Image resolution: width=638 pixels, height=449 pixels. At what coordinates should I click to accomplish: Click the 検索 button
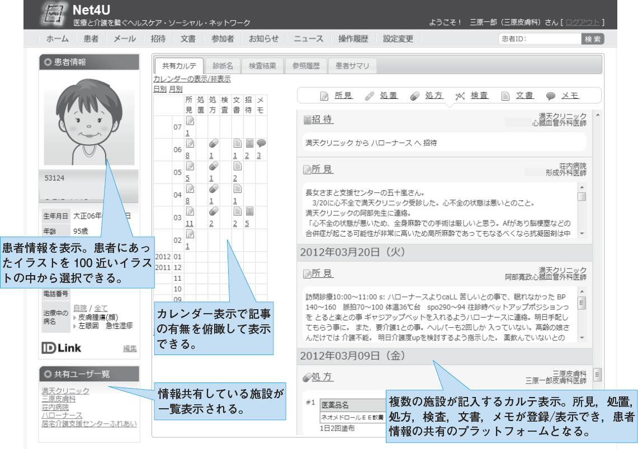click(593, 39)
